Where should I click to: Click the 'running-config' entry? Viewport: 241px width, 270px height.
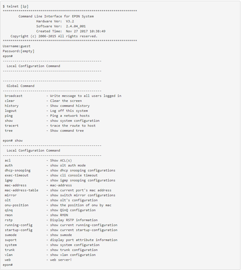19,225
